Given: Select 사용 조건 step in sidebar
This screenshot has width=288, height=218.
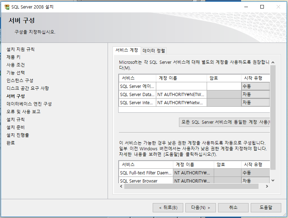Looking at the screenshot, I should pos(16,65).
